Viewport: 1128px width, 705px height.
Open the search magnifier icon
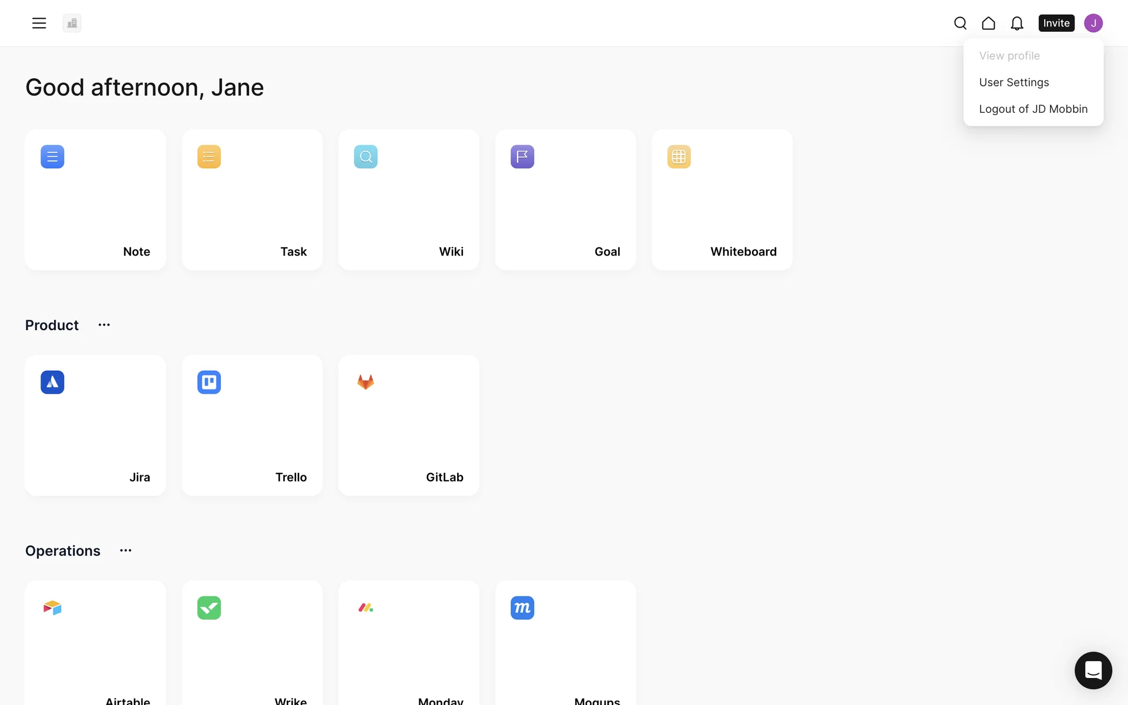pos(960,23)
